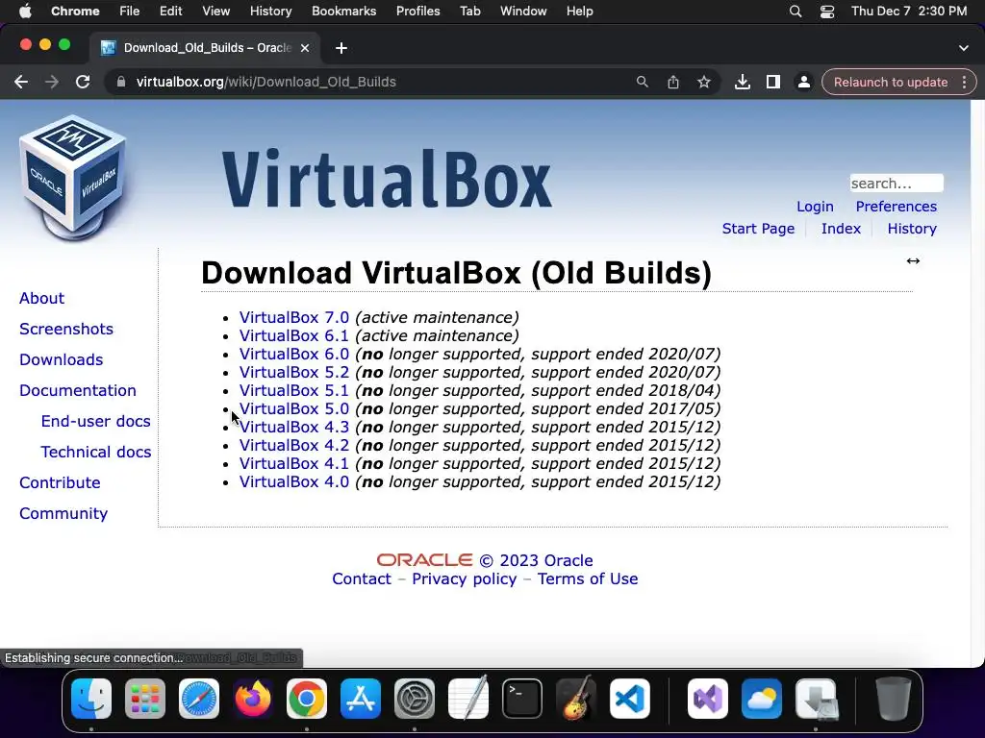Open Visual Studio Code from the dock
985x738 pixels.
(630, 699)
